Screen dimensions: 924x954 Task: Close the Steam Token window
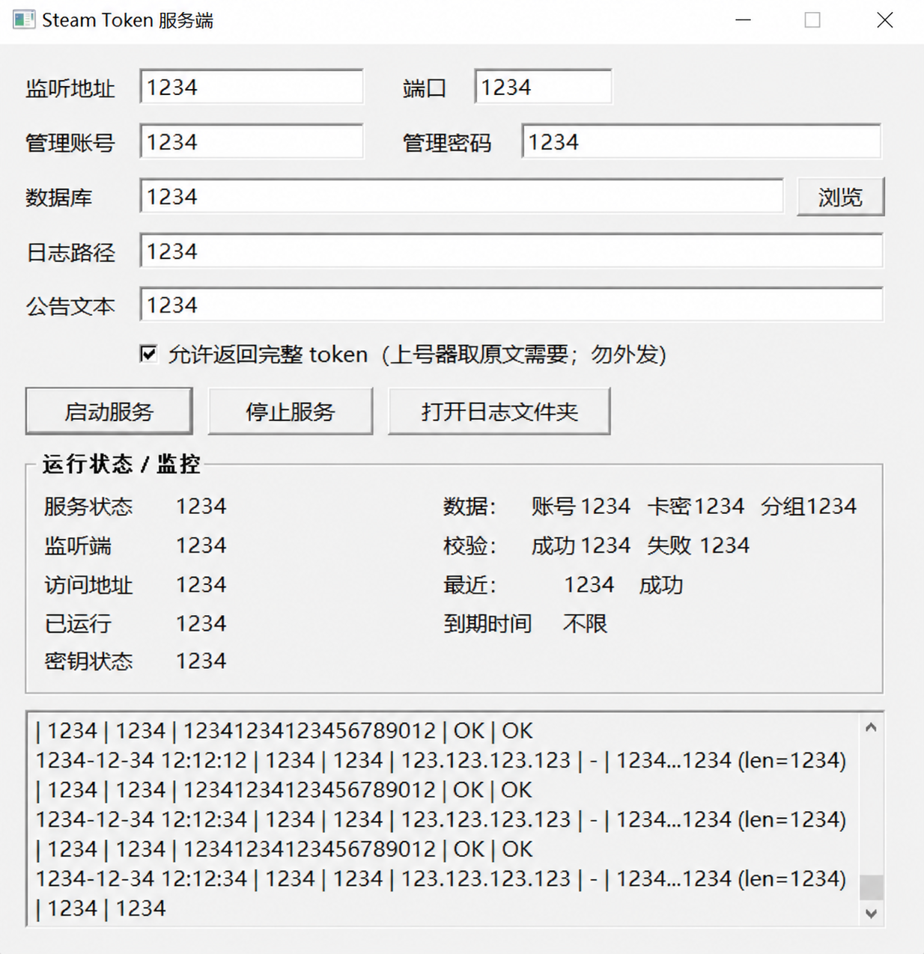884,20
